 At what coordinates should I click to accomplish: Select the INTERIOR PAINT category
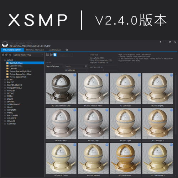14,104
